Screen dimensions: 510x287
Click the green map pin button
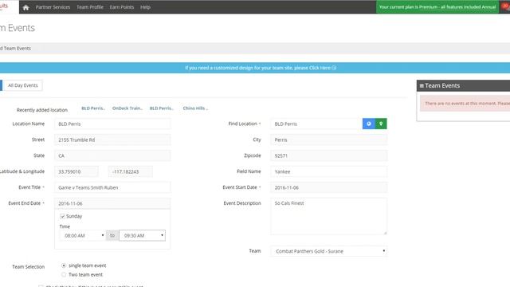point(381,124)
